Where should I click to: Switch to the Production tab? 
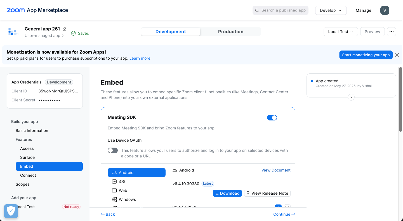coord(230,32)
